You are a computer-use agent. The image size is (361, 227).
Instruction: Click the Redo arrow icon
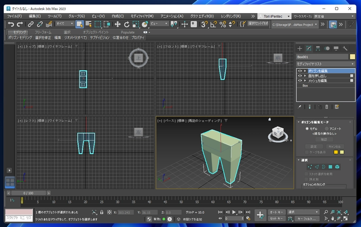pyautogui.click(x=20, y=24)
